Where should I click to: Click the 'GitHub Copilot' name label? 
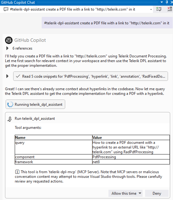(30, 40)
